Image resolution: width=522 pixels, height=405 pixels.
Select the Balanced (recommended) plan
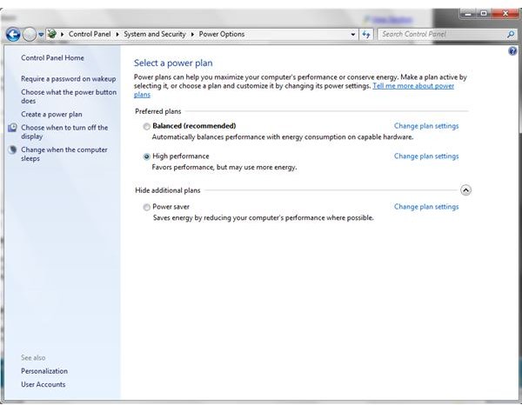coord(146,126)
